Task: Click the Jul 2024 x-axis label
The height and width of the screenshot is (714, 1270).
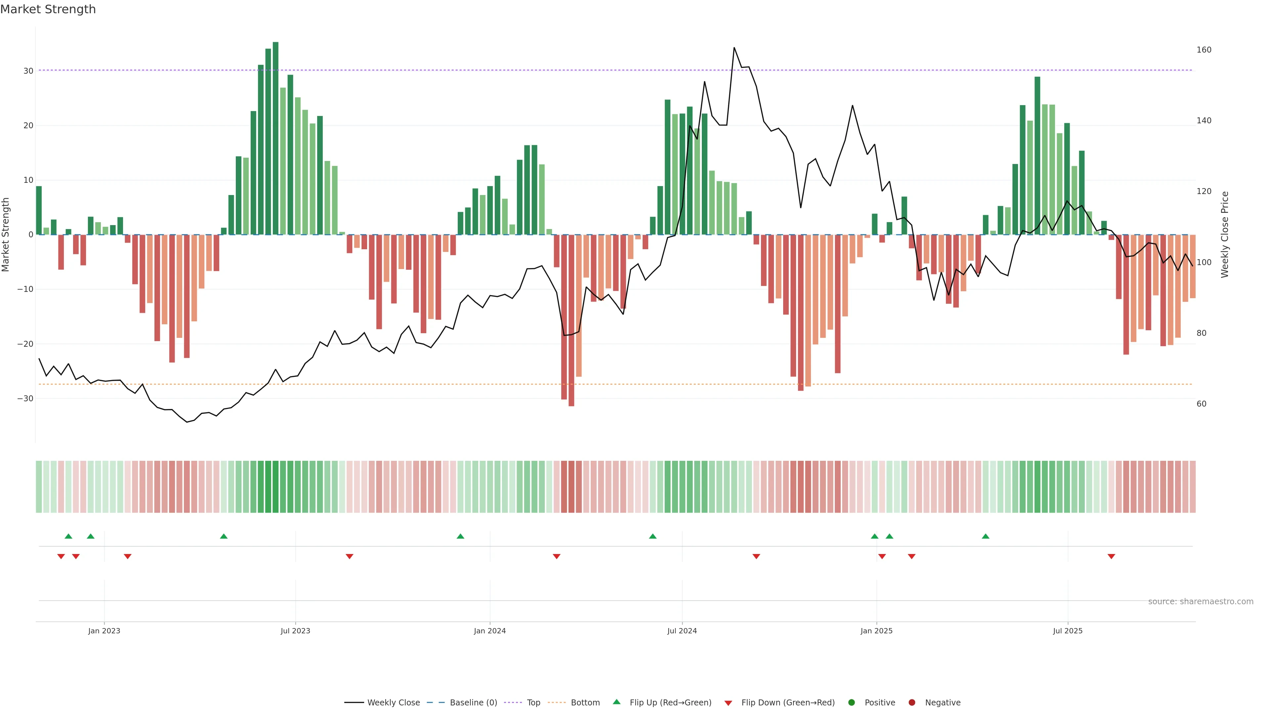Action: [x=682, y=631]
